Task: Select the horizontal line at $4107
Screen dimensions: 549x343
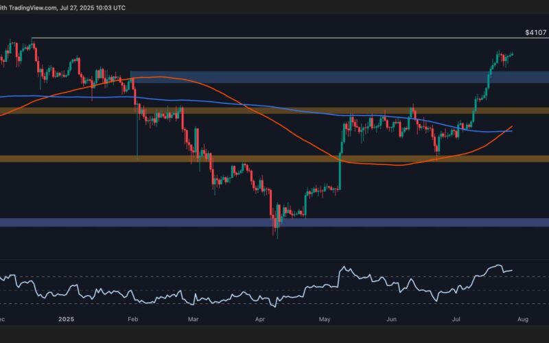Action: pyautogui.click(x=274, y=38)
